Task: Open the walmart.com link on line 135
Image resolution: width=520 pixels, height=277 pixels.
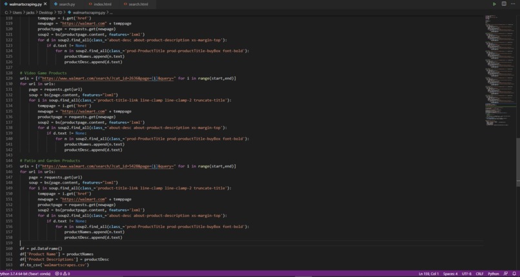Action: (83, 111)
